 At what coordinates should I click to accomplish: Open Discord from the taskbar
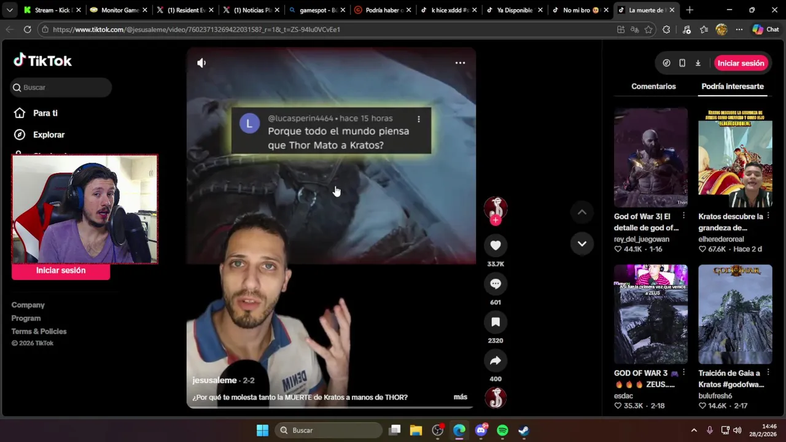click(x=481, y=430)
